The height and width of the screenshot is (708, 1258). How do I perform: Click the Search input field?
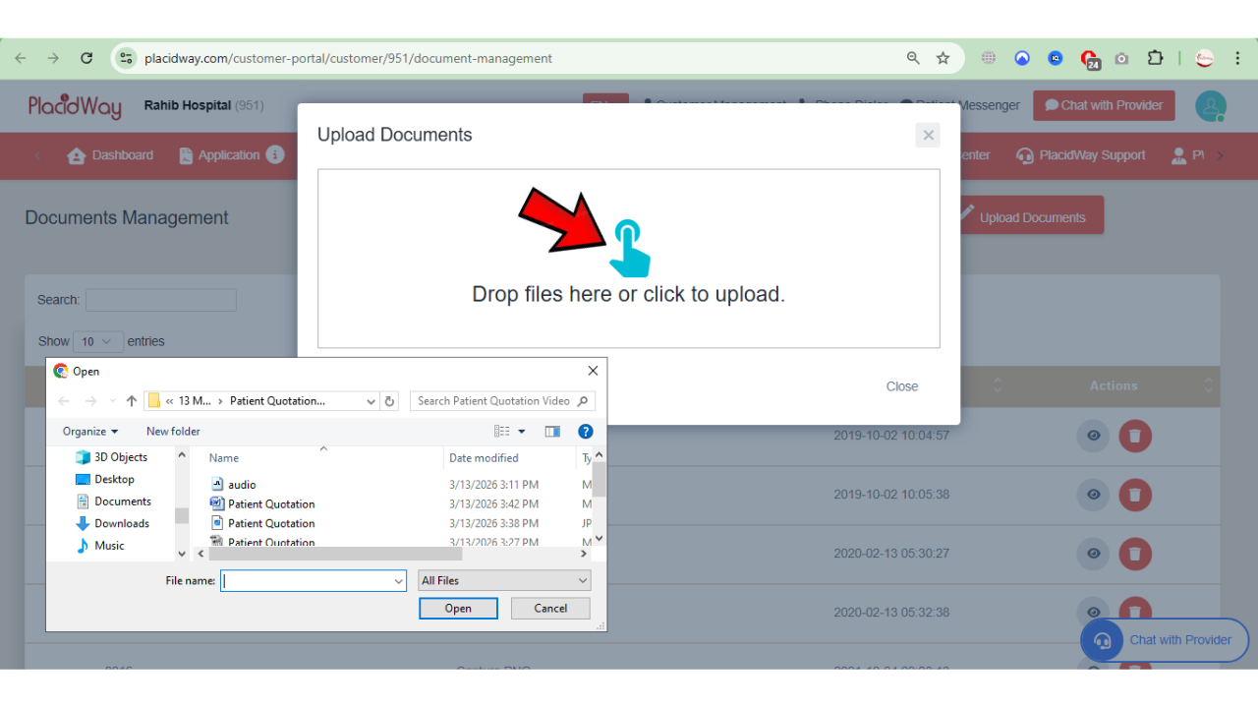(x=160, y=300)
